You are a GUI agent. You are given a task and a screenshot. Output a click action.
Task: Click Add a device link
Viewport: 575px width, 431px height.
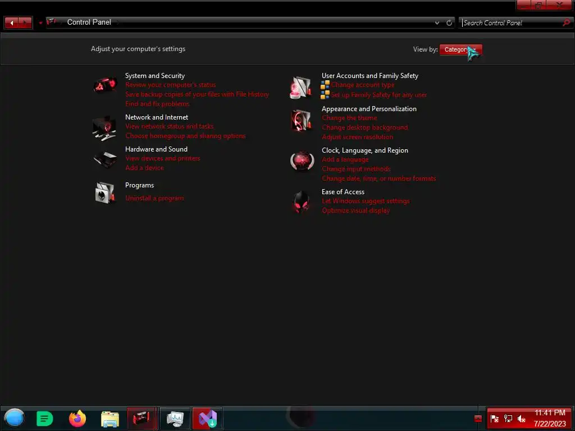pyautogui.click(x=144, y=168)
